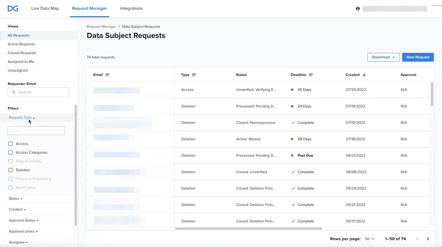442x247 pixels.
Task: Expand the Assignee filter
Action: pos(18,242)
